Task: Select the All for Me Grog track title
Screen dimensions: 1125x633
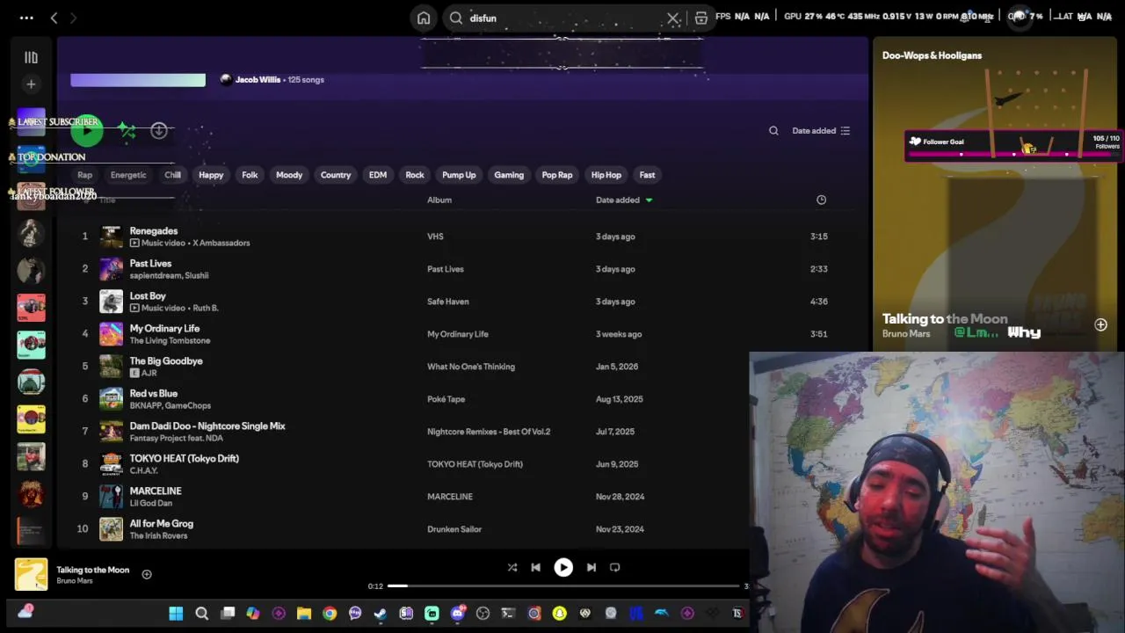Action: pos(162,524)
